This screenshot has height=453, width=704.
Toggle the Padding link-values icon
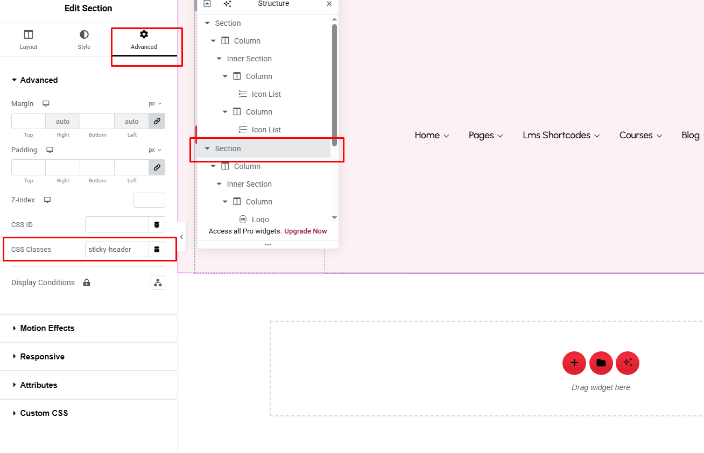coord(157,167)
